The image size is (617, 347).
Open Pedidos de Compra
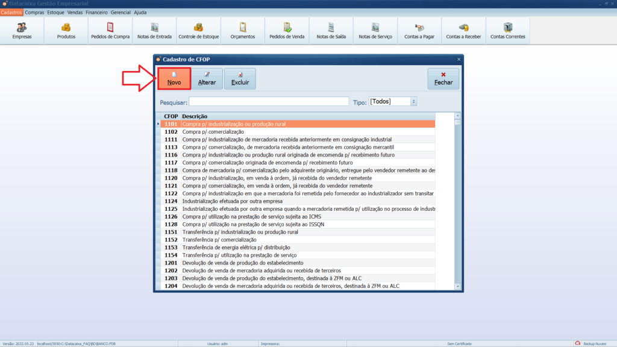[x=110, y=30]
